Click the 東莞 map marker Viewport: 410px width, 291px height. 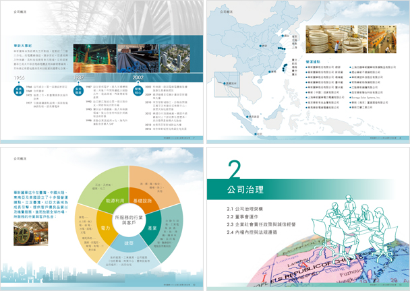[270, 71]
